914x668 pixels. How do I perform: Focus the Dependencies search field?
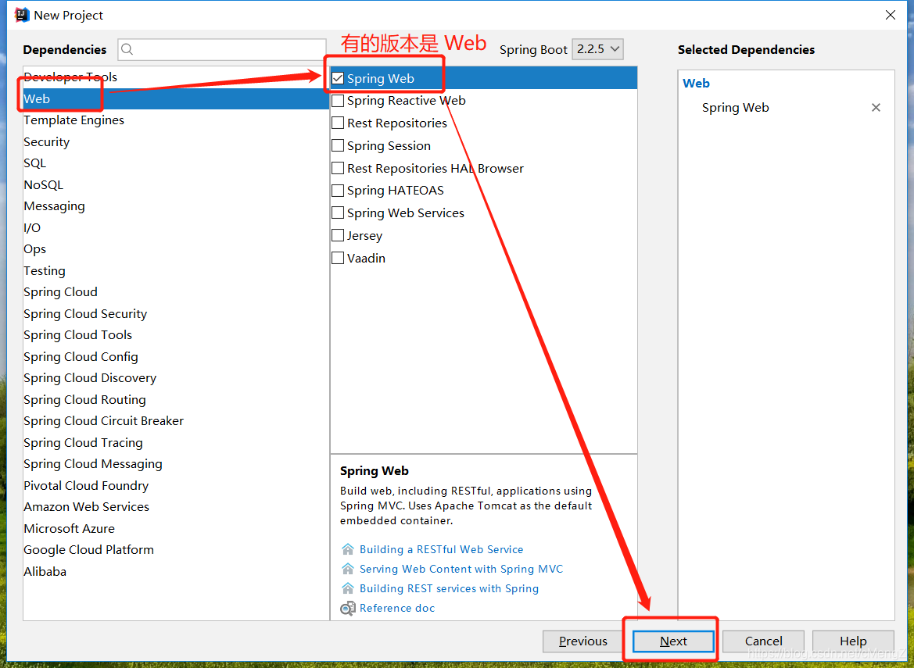click(x=222, y=49)
